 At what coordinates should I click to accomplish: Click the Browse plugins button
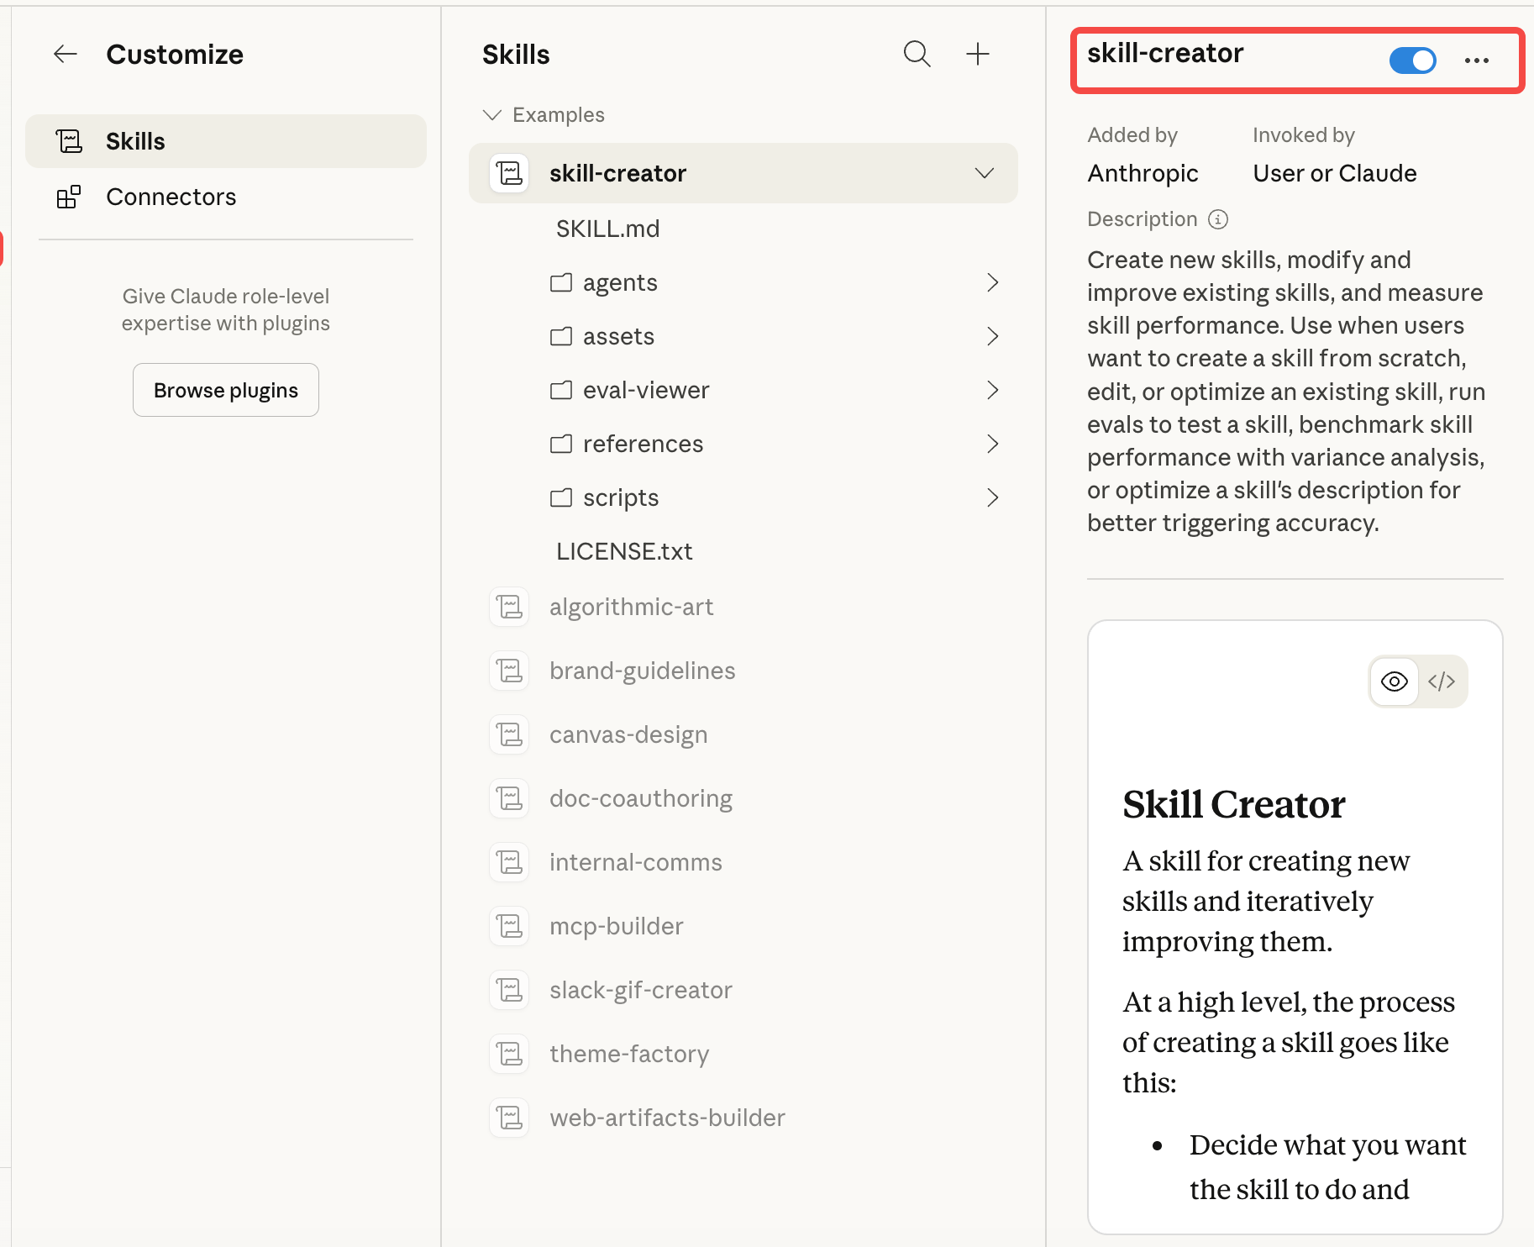pos(225,390)
